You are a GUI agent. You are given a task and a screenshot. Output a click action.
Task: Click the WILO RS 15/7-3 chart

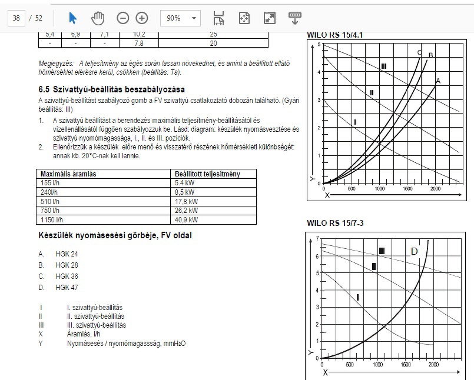(x=386, y=306)
